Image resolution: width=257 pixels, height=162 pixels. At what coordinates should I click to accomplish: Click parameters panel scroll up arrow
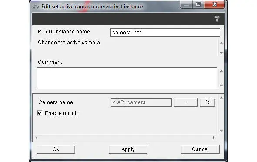point(221,98)
